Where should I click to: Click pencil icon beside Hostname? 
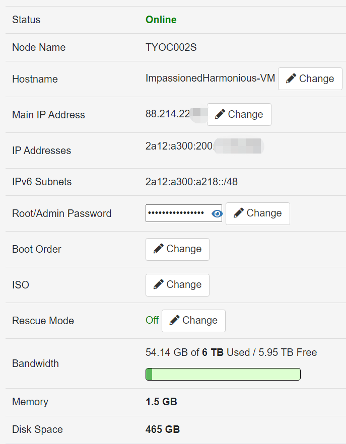click(x=291, y=79)
